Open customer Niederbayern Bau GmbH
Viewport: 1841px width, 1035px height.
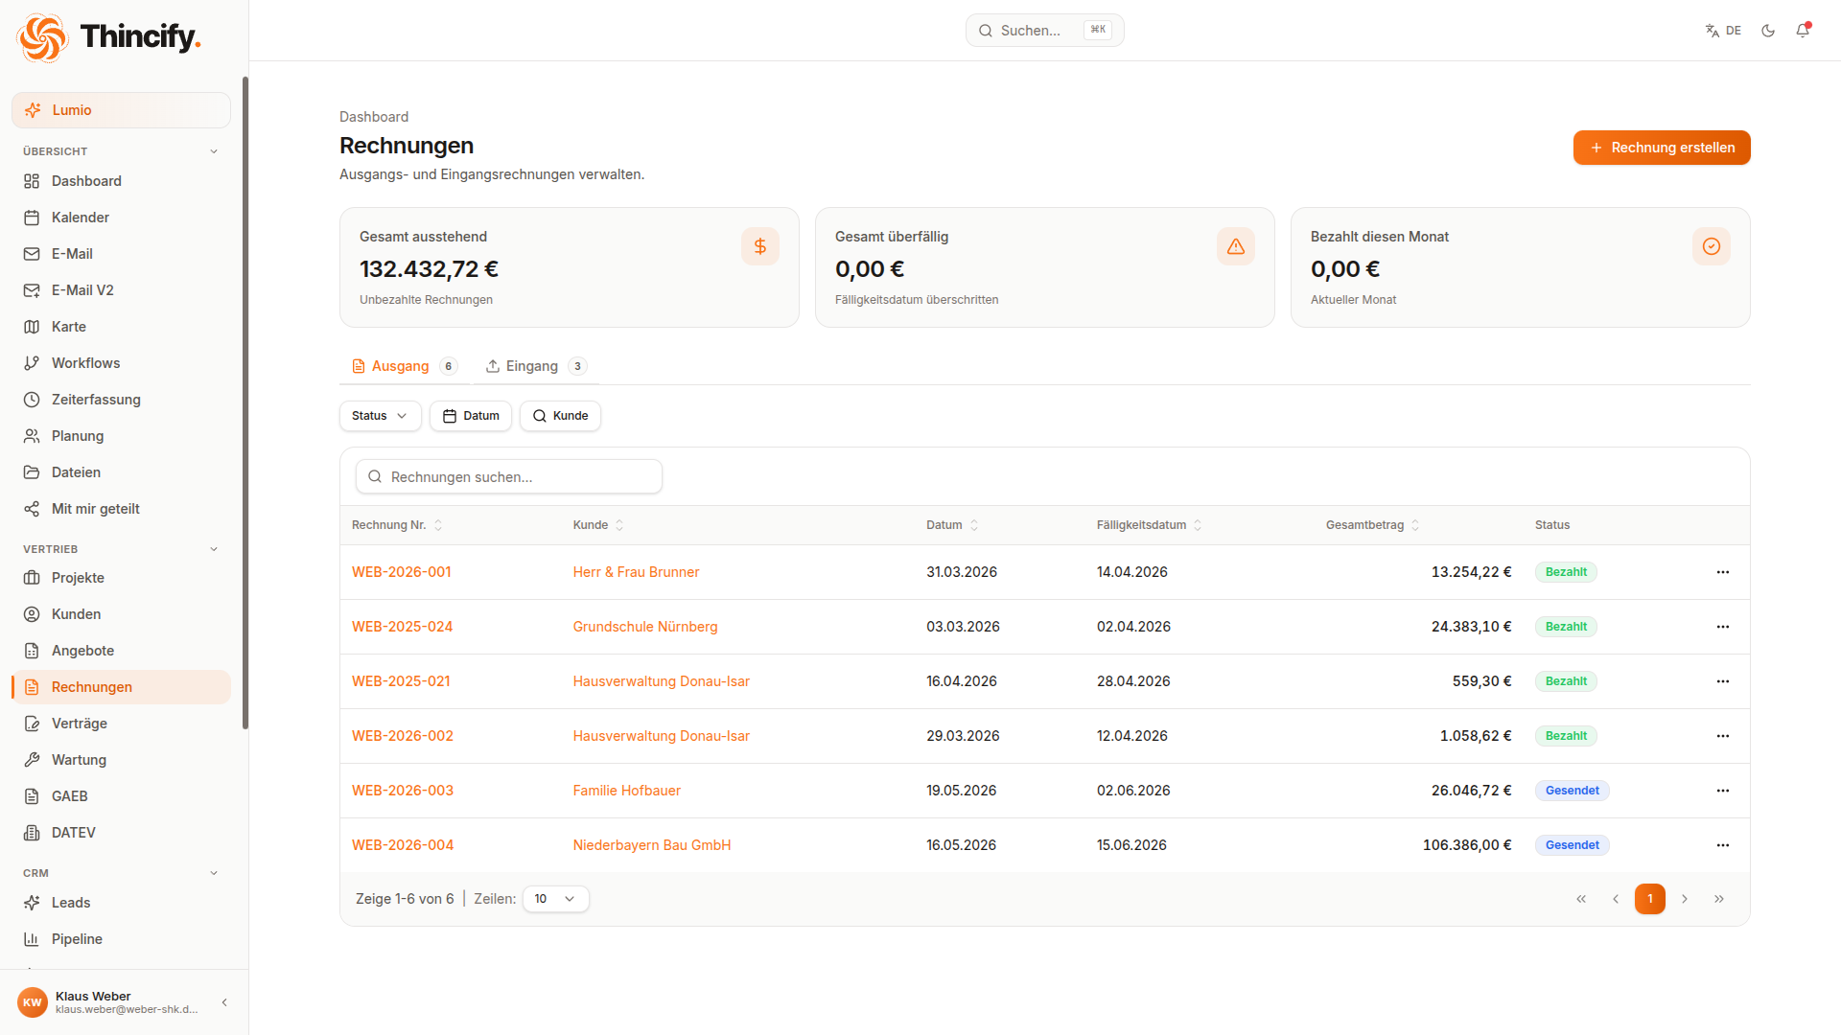click(652, 845)
